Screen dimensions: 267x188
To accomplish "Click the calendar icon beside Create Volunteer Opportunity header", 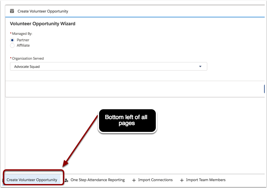I will pos(12,11).
